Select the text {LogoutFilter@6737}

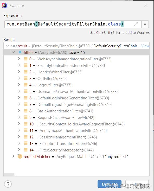point(54,85)
